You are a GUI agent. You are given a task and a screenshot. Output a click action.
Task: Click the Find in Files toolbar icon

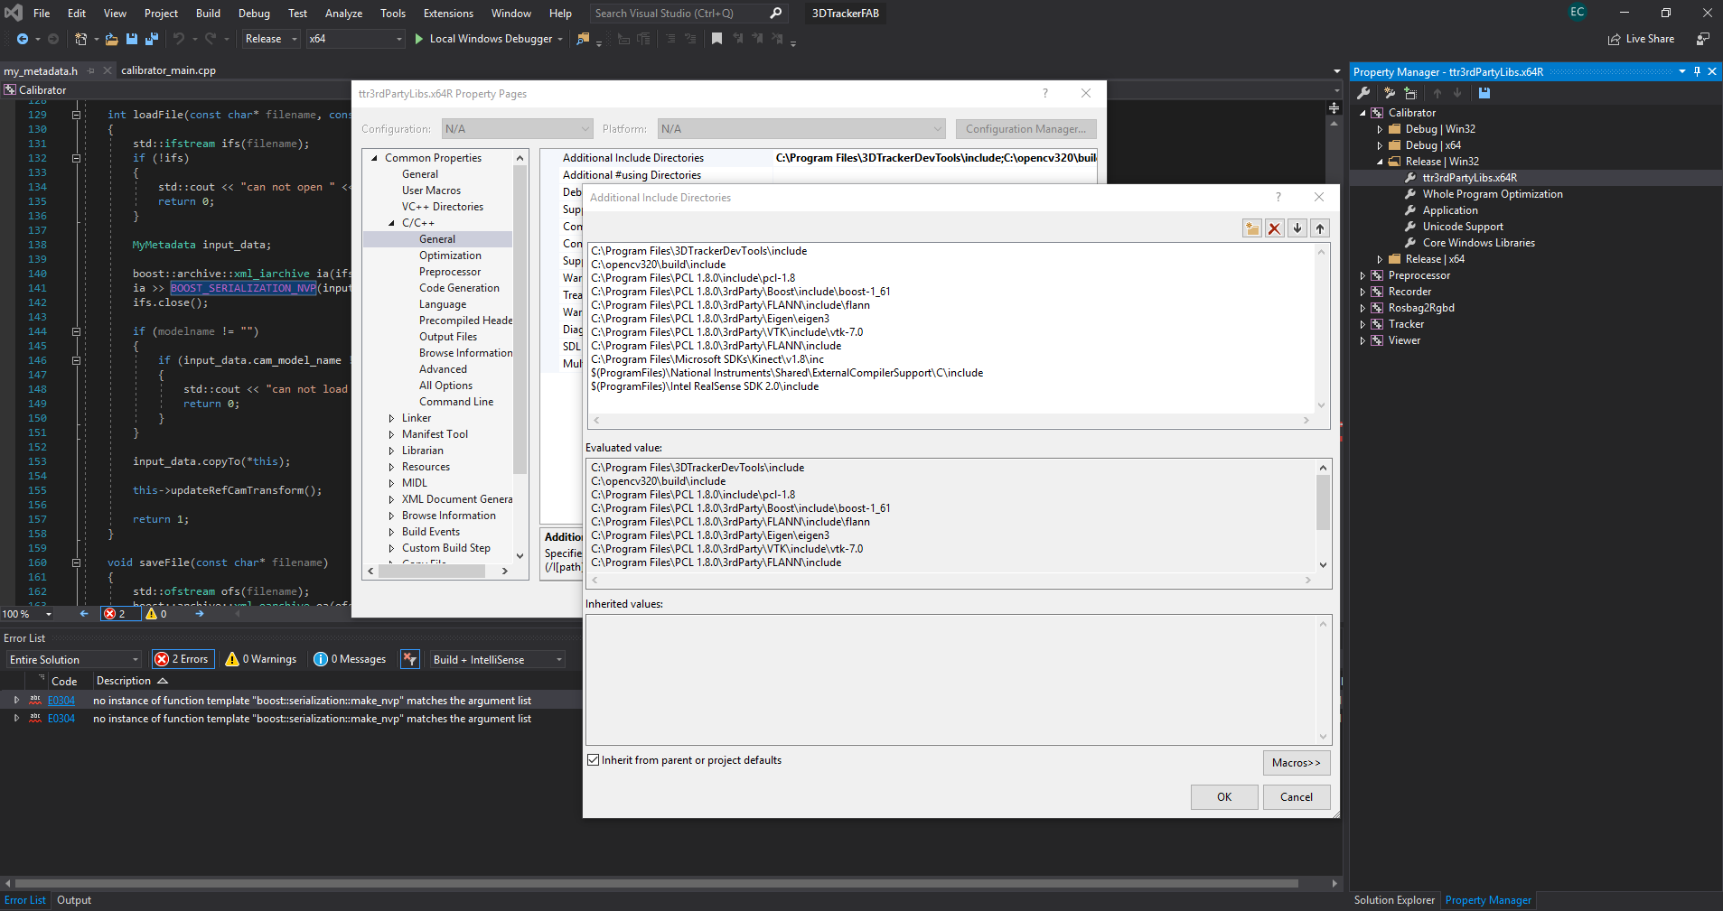[x=583, y=39]
